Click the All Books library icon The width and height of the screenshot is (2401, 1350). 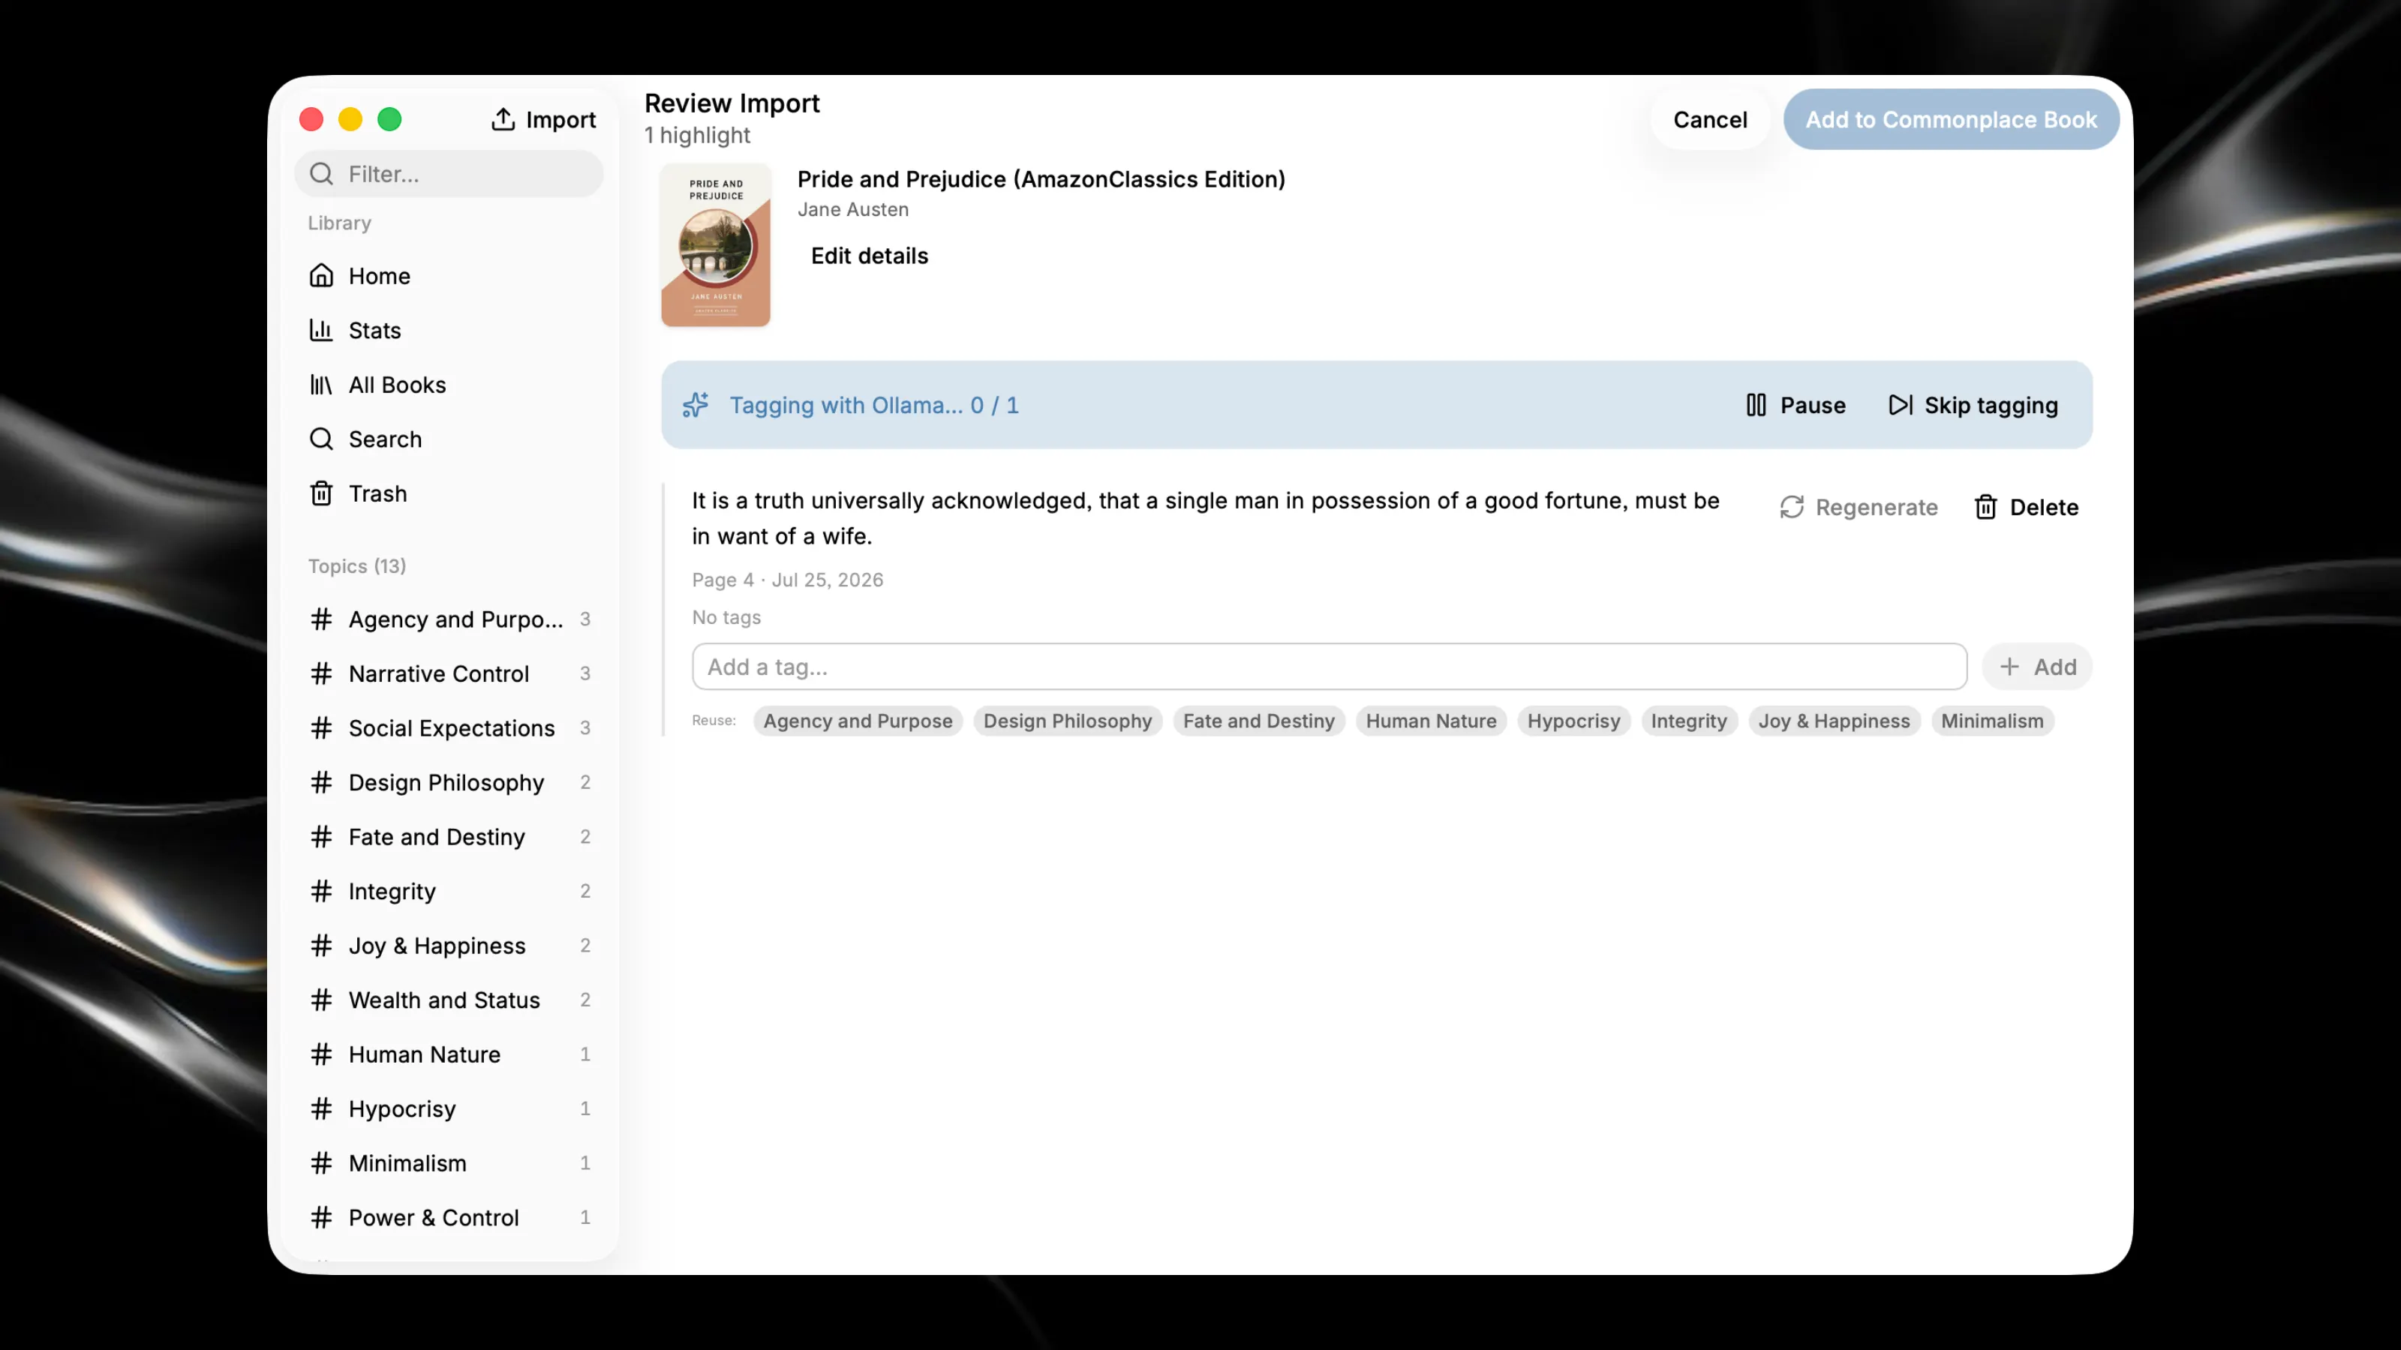tap(322, 385)
